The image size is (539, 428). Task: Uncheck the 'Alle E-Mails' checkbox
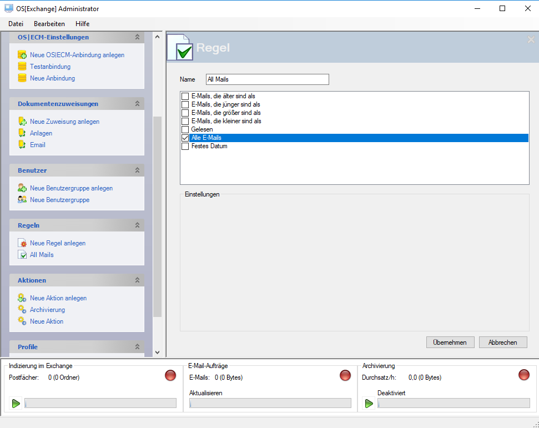(x=185, y=138)
